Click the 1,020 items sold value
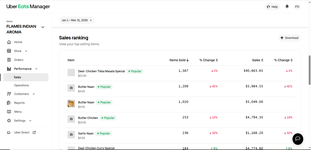 (183, 102)
